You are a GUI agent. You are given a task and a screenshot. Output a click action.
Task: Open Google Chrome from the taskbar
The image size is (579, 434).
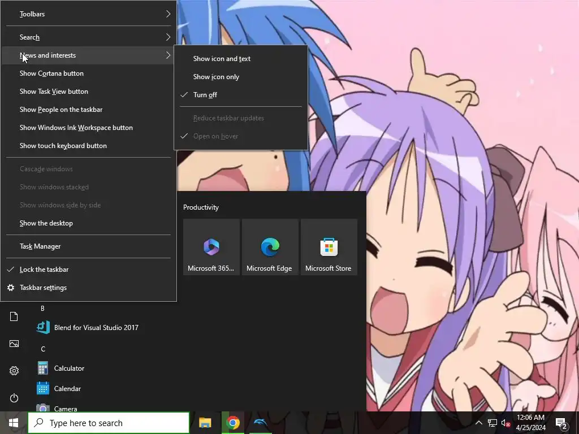232,423
